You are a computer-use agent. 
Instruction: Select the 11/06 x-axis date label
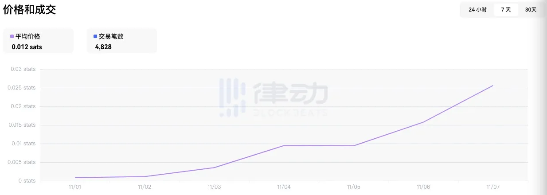(x=423, y=187)
